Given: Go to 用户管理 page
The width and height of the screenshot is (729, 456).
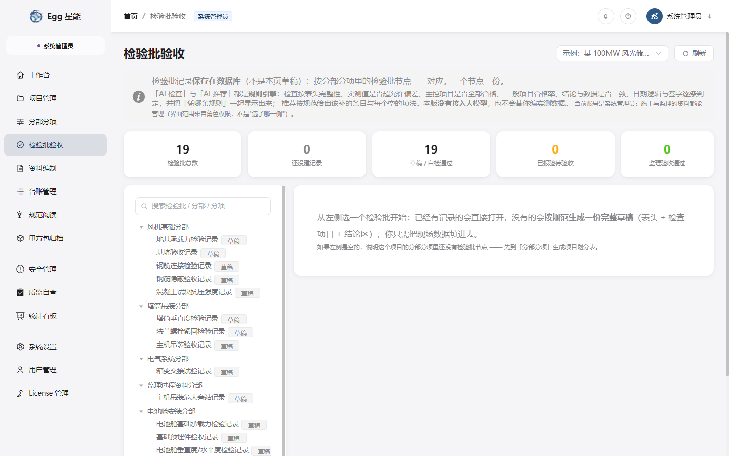Looking at the screenshot, I should click(55, 370).
